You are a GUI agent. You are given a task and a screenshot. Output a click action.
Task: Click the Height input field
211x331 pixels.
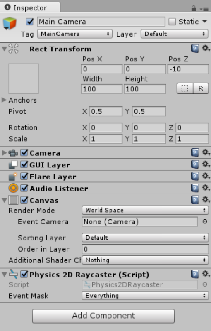click(x=145, y=89)
